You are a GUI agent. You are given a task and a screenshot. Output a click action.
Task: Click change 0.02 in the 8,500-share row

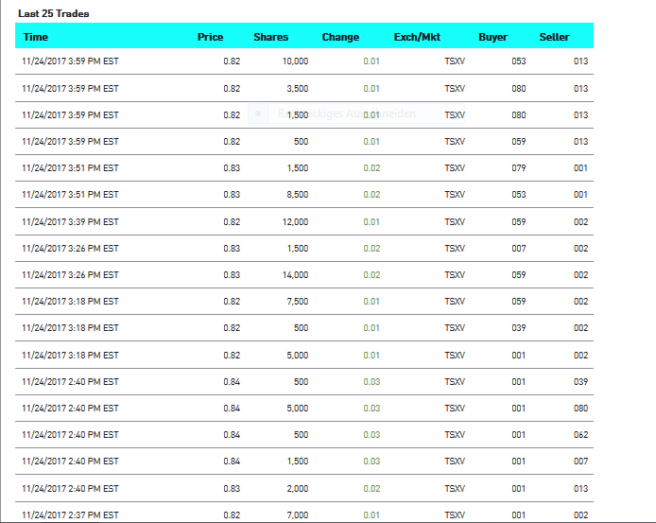tap(371, 195)
